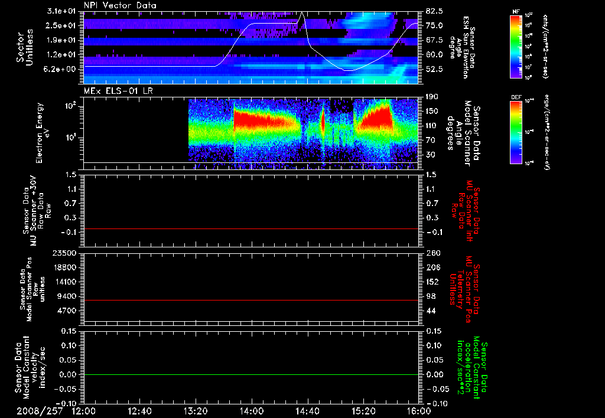605x418 pixels.
Task: Click the '52.5' sun elevation tick value
Action: (x=434, y=69)
